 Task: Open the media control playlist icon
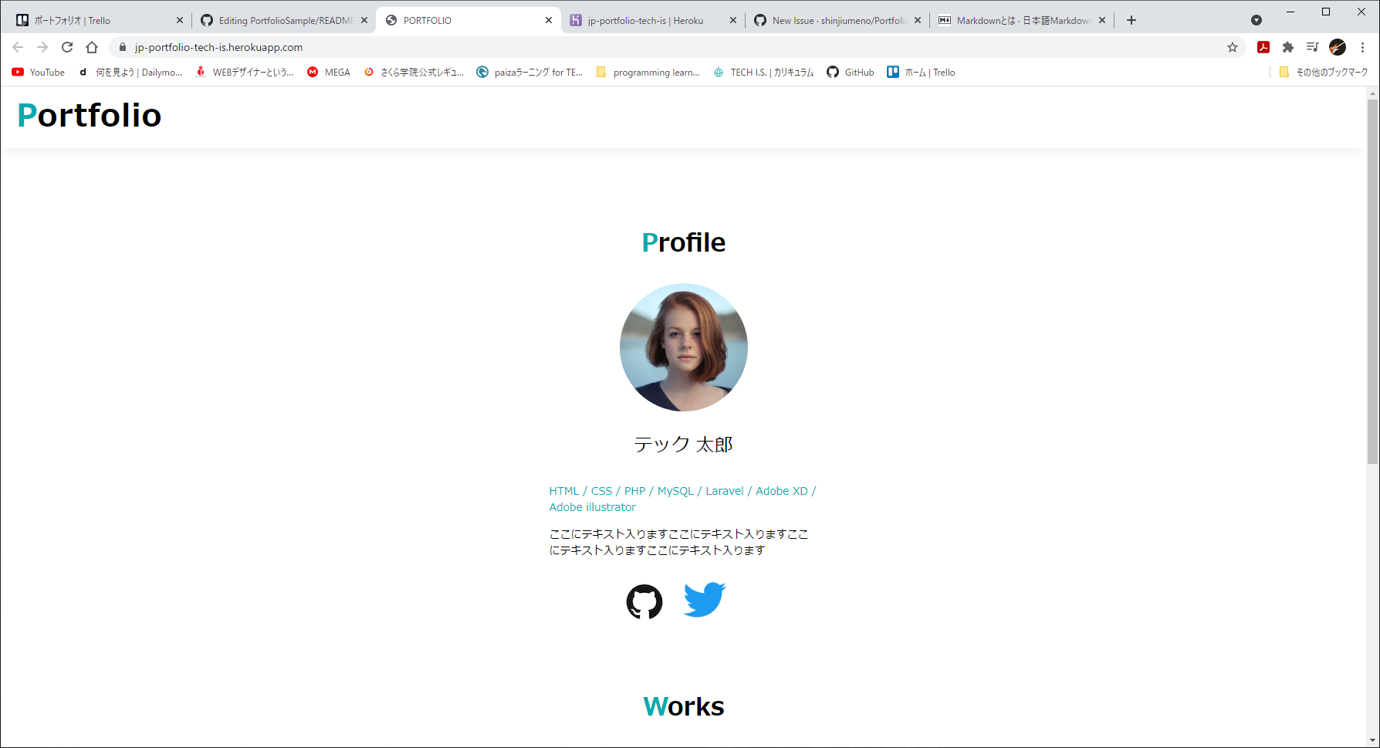click(x=1312, y=47)
